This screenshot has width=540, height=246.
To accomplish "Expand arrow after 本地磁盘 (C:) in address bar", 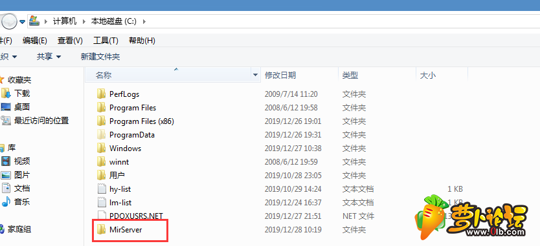I will click(144, 21).
